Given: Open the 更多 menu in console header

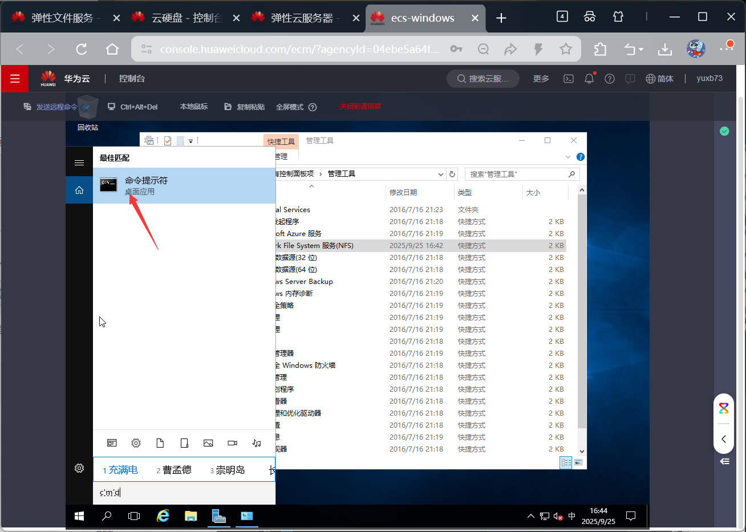Looking at the screenshot, I should [x=541, y=79].
